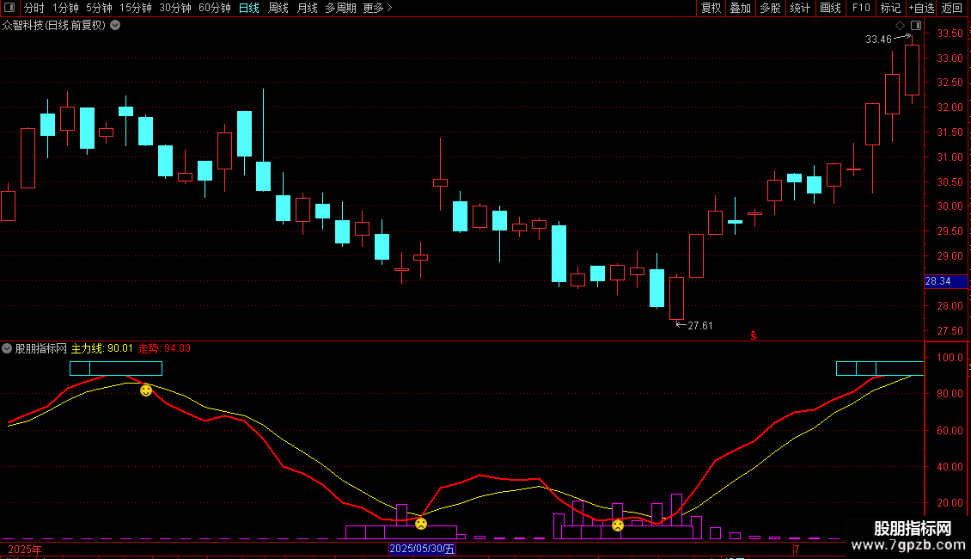Open dropdown next to 众智科技 title

point(115,26)
